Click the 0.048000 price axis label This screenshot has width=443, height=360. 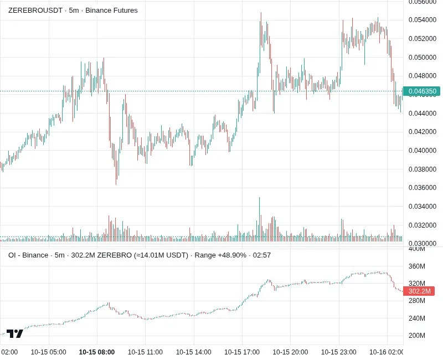tap(422, 76)
